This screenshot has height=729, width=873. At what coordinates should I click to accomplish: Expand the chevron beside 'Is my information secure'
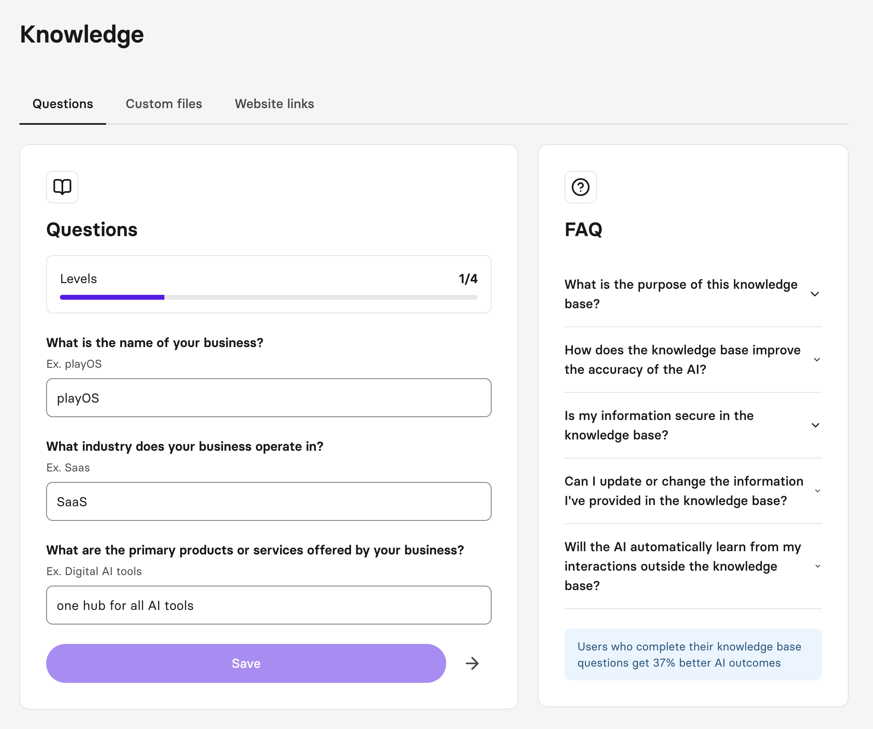(816, 425)
